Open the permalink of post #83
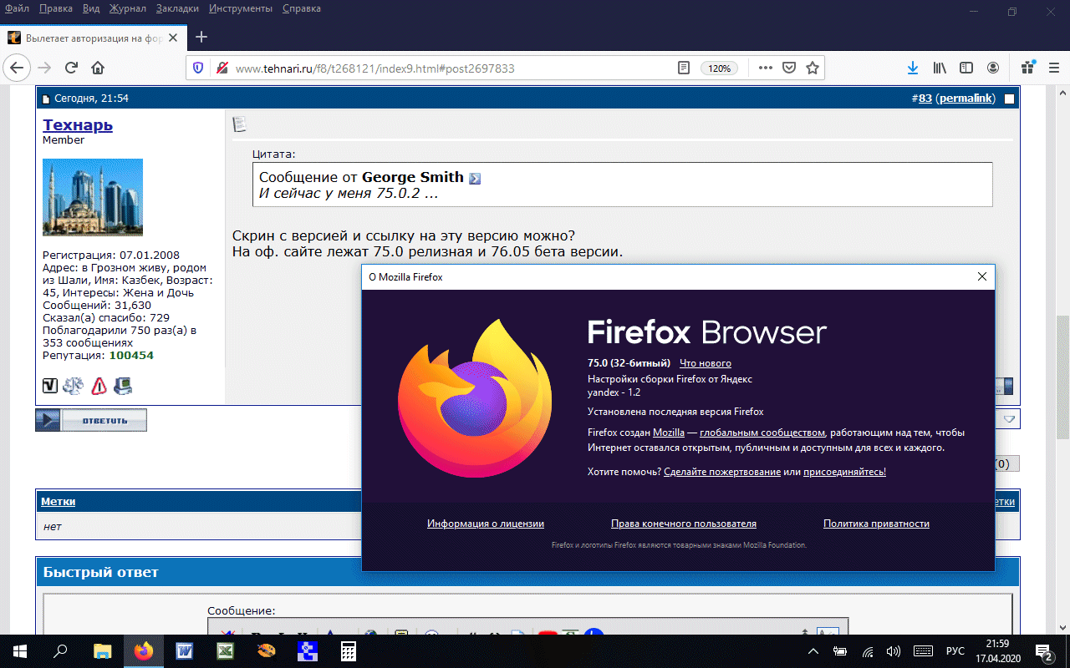The width and height of the screenshot is (1070, 668). click(x=966, y=99)
